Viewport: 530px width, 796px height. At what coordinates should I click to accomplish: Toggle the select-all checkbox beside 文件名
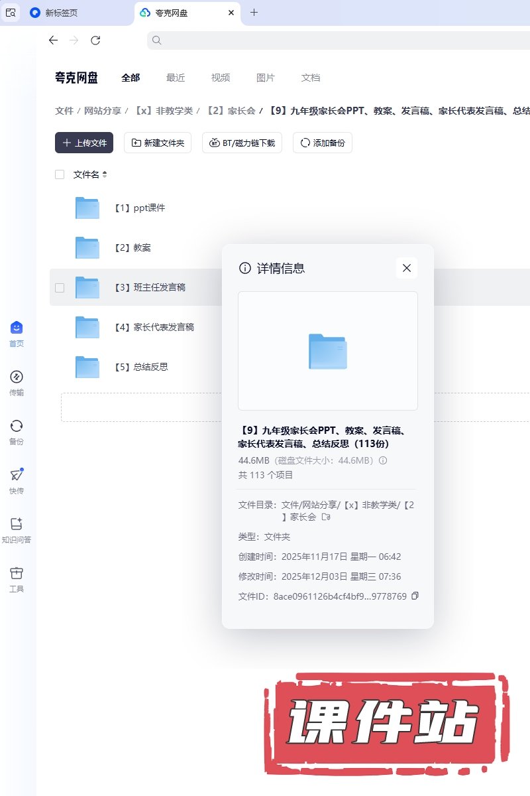[x=60, y=174]
